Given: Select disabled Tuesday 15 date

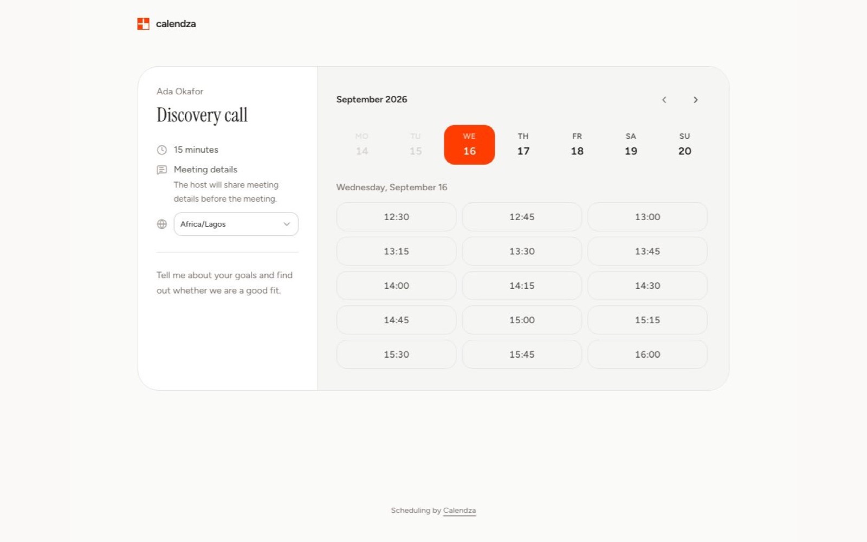Looking at the screenshot, I should [x=416, y=145].
